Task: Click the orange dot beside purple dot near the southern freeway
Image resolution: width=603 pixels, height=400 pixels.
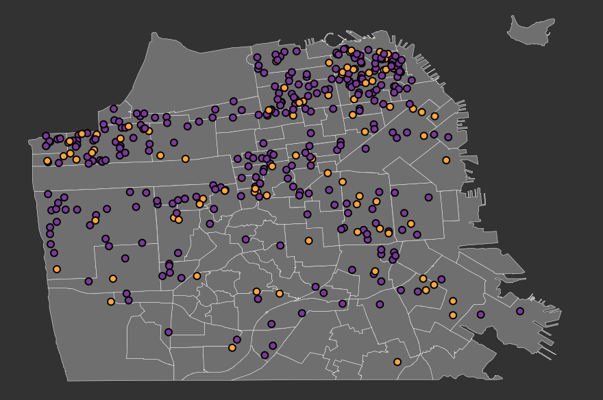Action: tap(232, 348)
